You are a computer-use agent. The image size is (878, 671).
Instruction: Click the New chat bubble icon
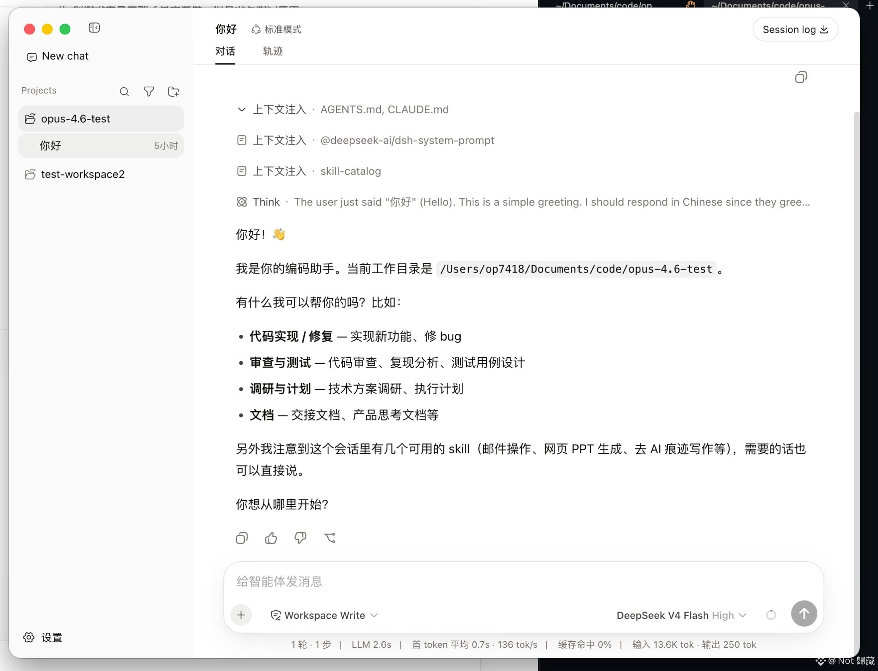tap(32, 57)
